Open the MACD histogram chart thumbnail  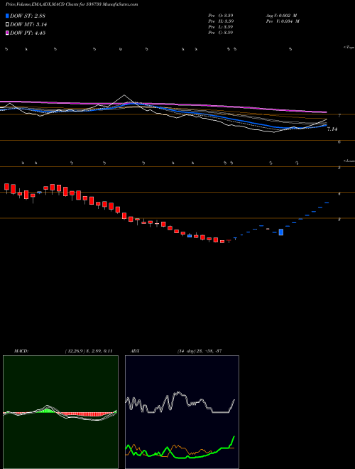pos(60,412)
